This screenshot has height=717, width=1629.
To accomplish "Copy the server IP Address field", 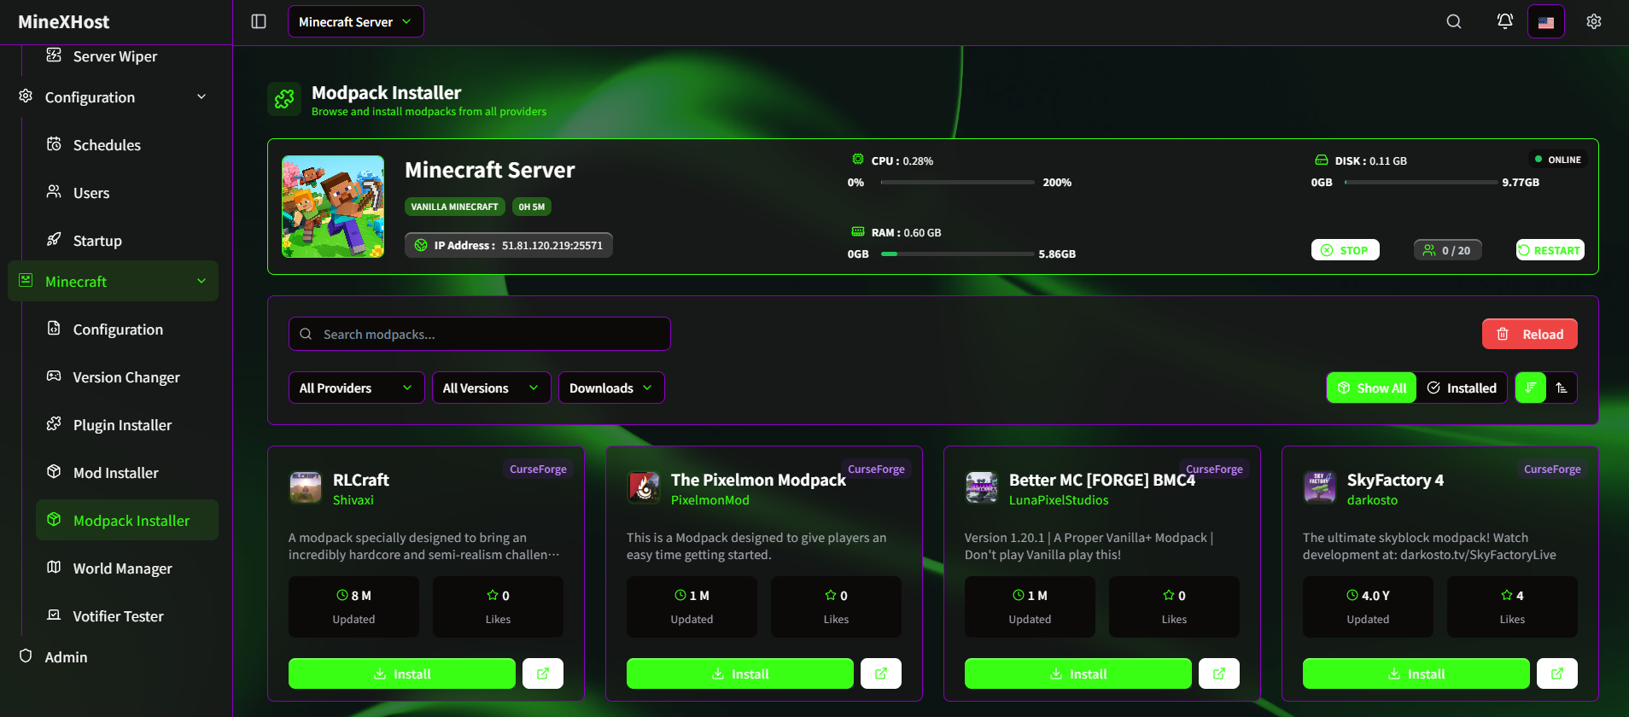I will pyautogui.click(x=509, y=245).
